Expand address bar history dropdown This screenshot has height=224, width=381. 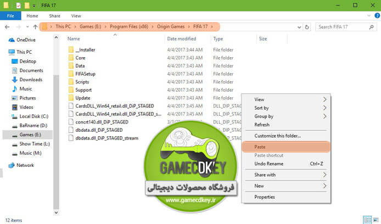pos(299,27)
